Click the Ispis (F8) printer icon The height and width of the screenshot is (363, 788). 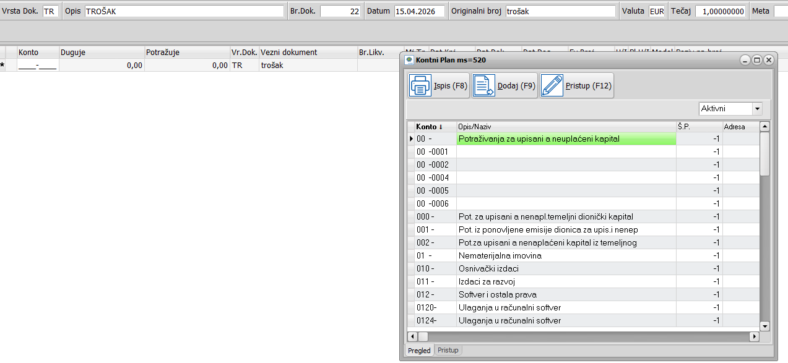click(420, 86)
